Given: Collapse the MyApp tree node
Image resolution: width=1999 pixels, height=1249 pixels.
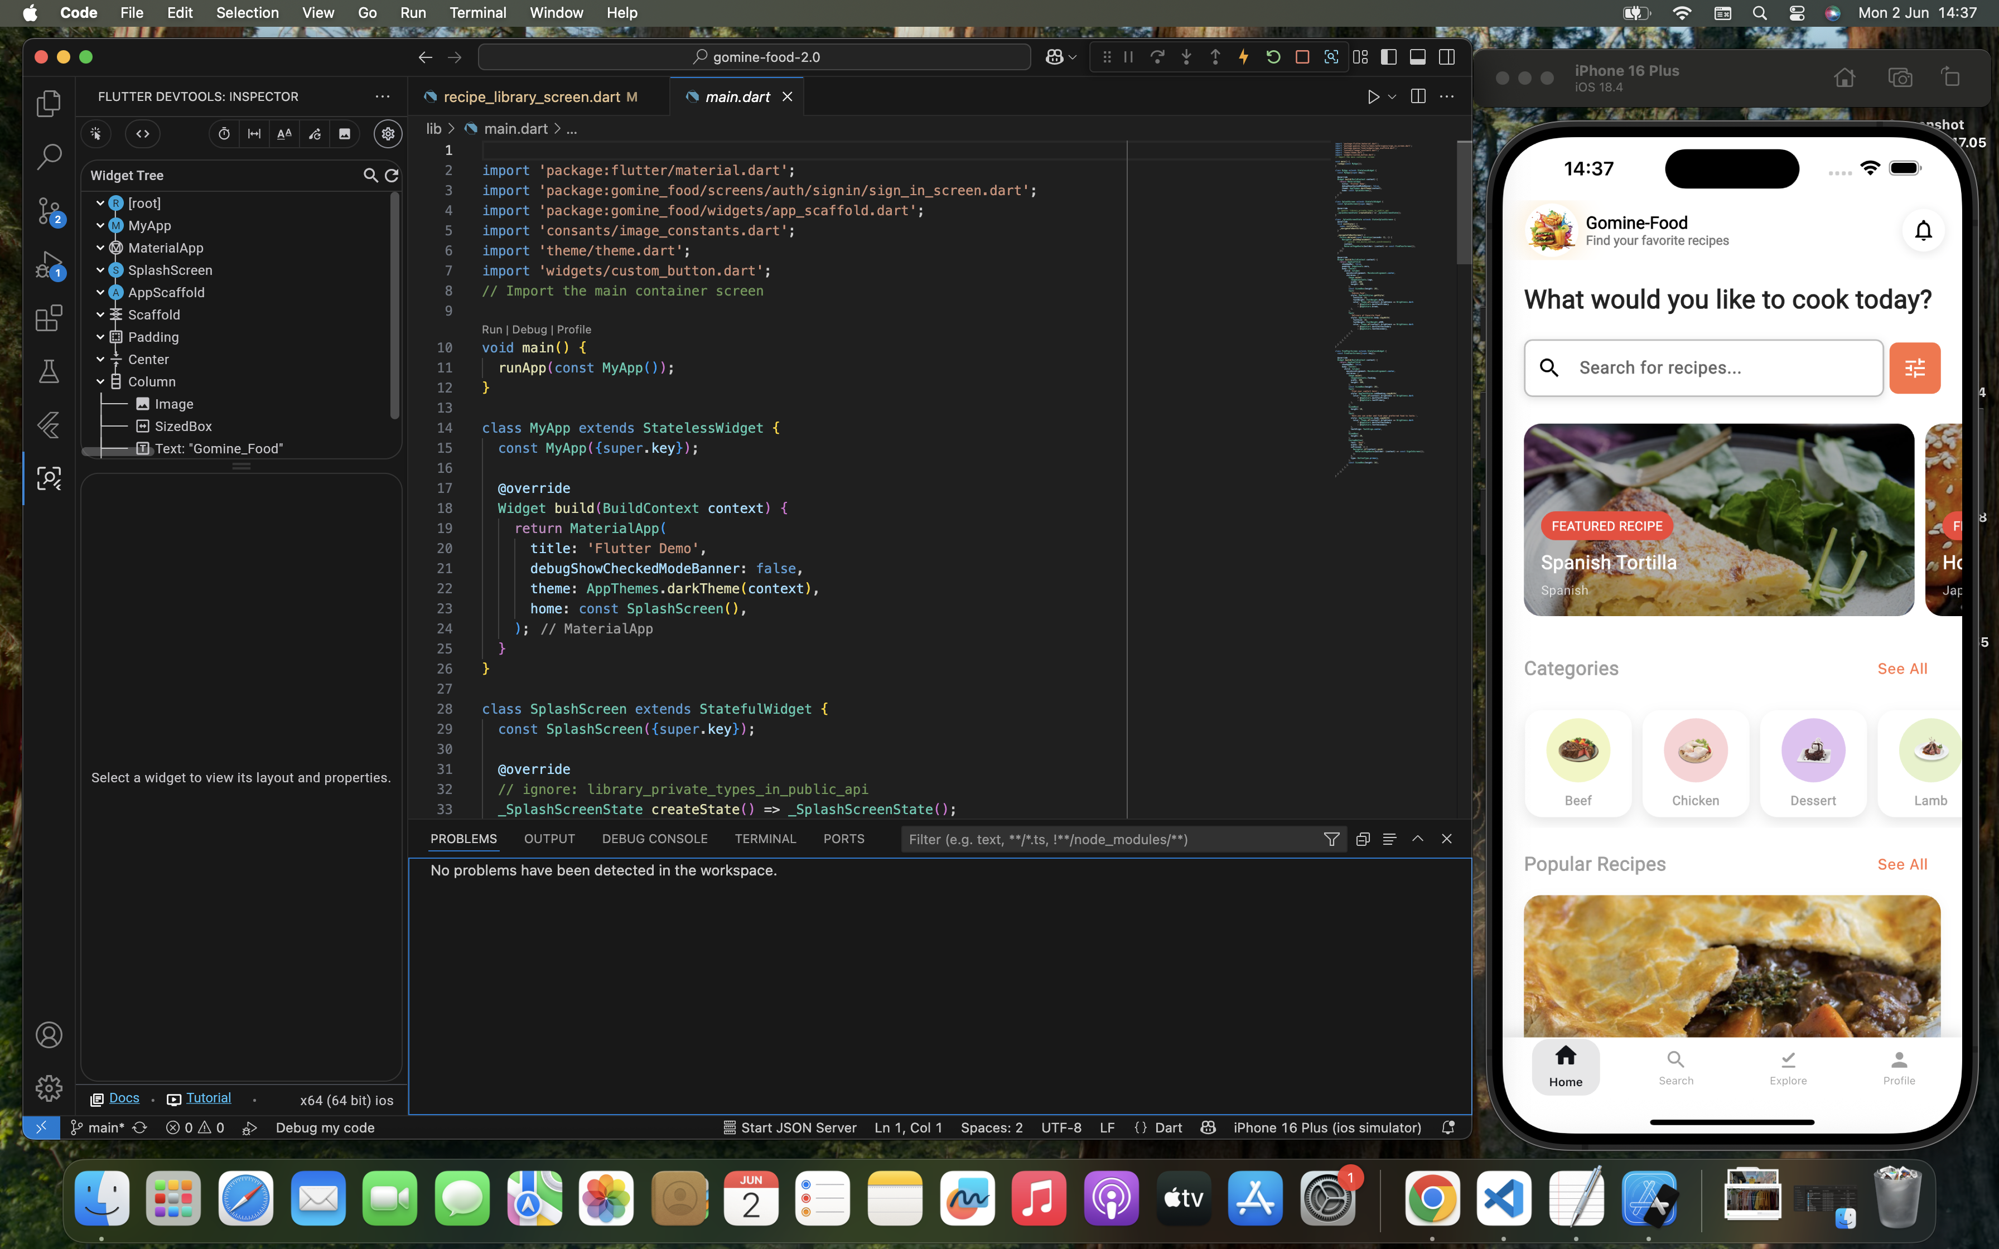Looking at the screenshot, I should (100, 225).
